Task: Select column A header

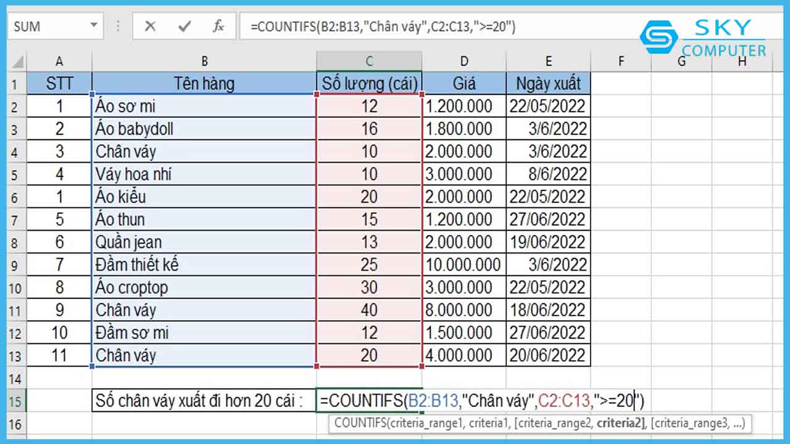Action: (59, 61)
